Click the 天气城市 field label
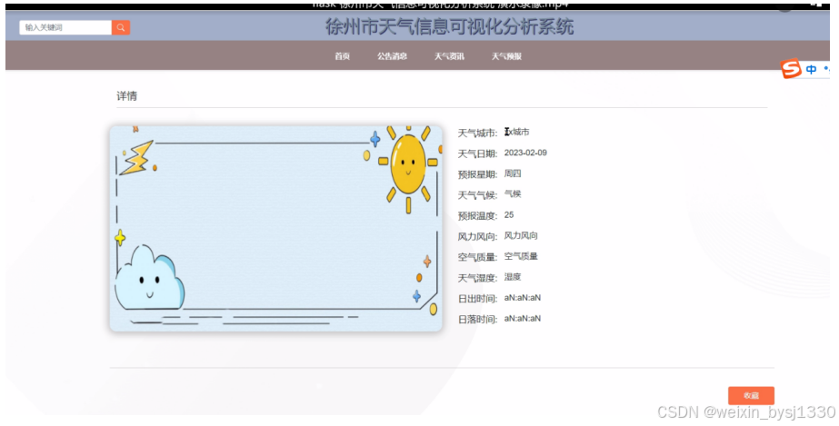 tap(477, 134)
